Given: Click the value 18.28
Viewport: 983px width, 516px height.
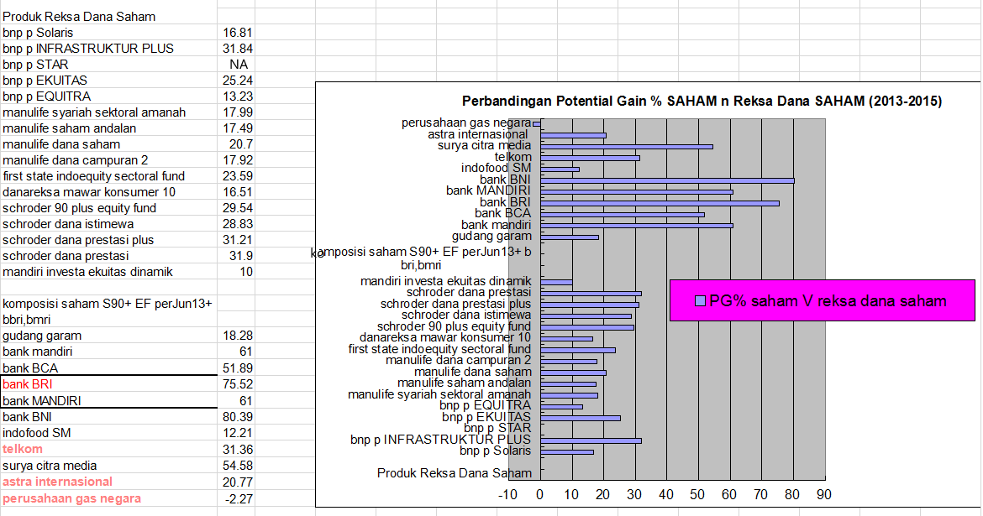Looking at the screenshot, I should point(236,336).
